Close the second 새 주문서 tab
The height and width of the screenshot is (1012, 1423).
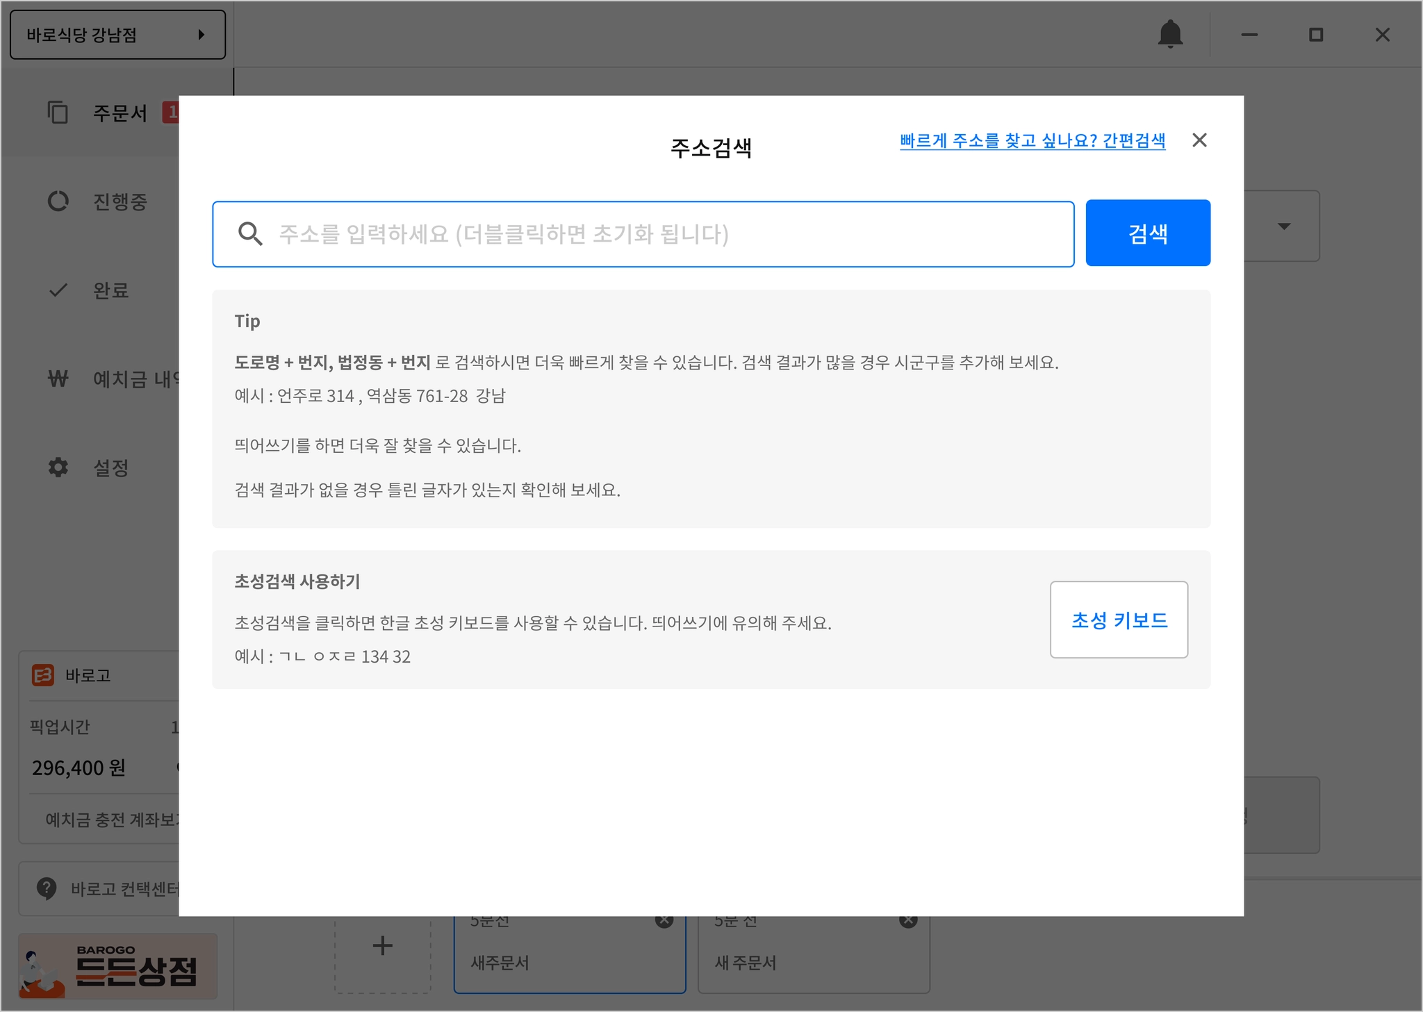click(908, 921)
